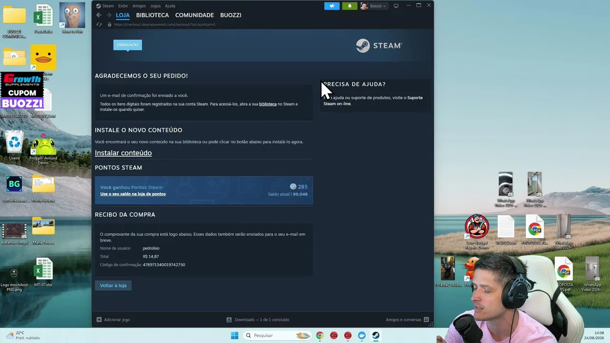Viewport: 610px width, 343px height.
Task: Select the Maria Helena folder
Action: pos(43,189)
